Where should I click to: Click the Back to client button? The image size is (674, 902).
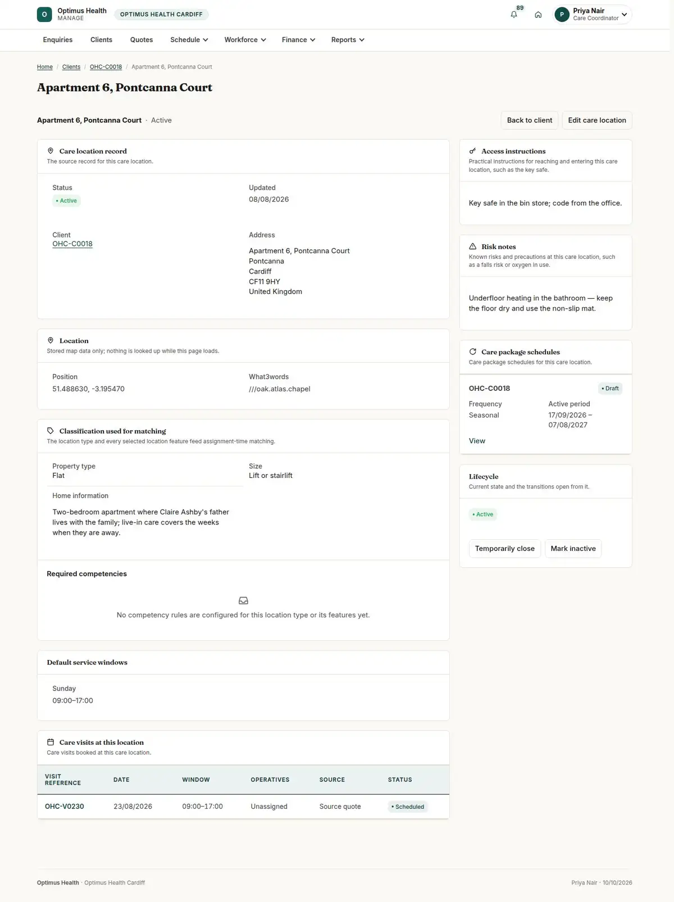[530, 120]
